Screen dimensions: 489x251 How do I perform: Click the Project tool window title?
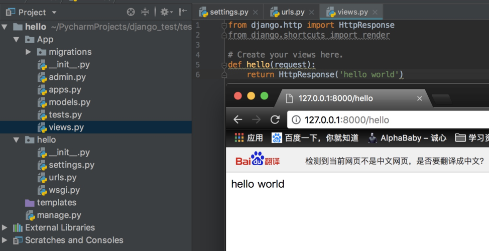tap(32, 13)
